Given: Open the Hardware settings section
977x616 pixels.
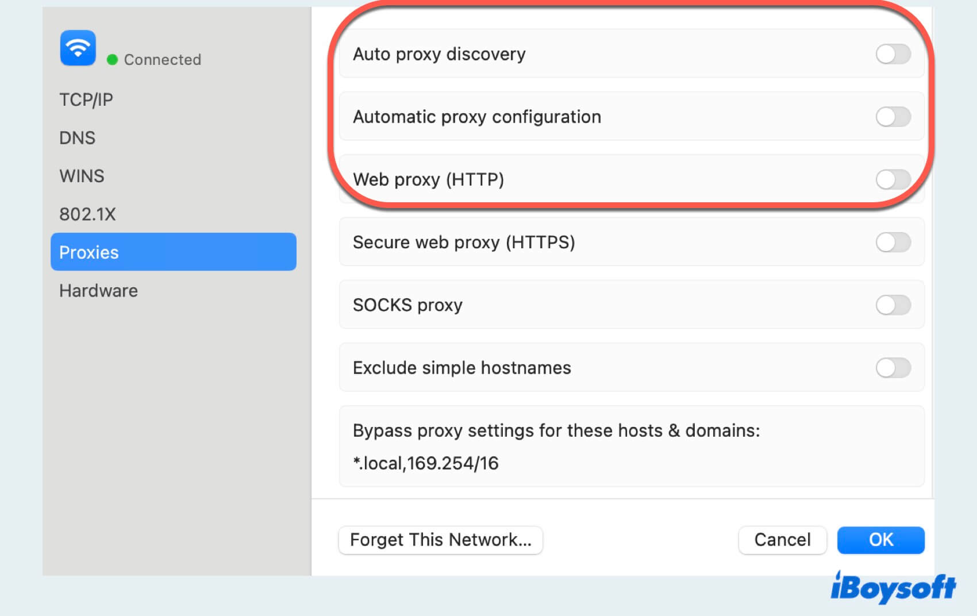Looking at the screenshot, I should 98,290.
